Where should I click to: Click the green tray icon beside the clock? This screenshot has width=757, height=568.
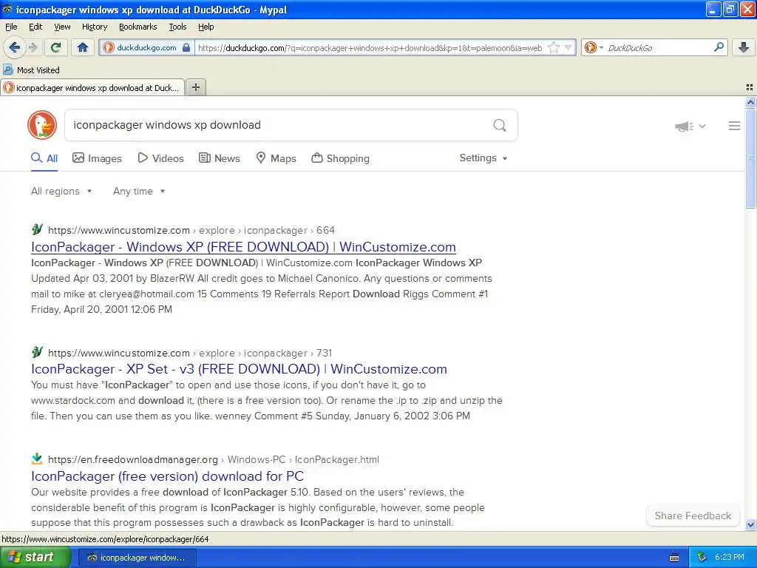[702, 558]
